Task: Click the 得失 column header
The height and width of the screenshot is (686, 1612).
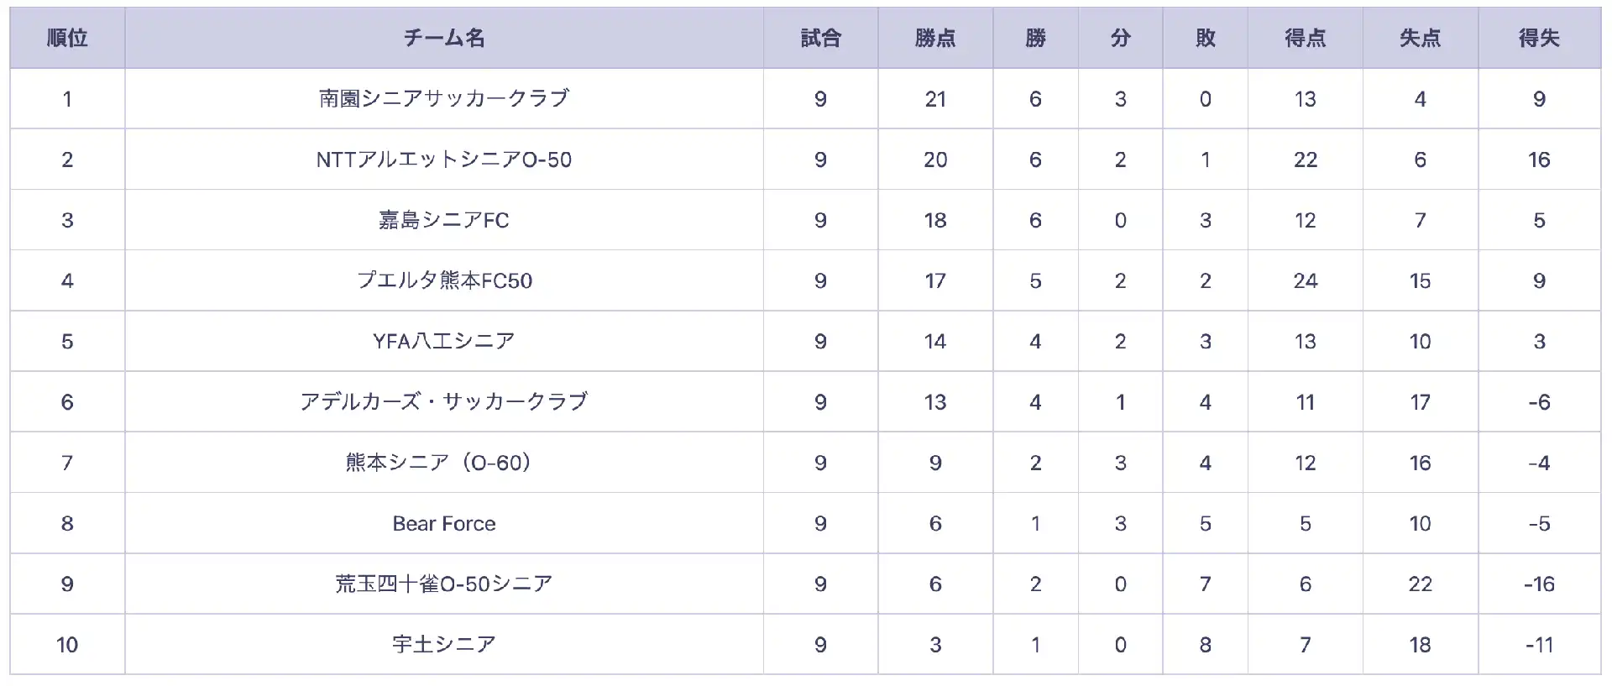Action: click(x=1539, y=38)
